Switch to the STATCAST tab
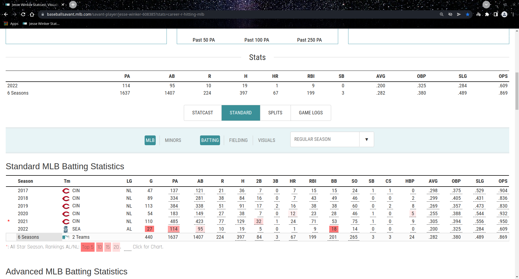Viewport: 519px width, 279px height. point(203,113)
